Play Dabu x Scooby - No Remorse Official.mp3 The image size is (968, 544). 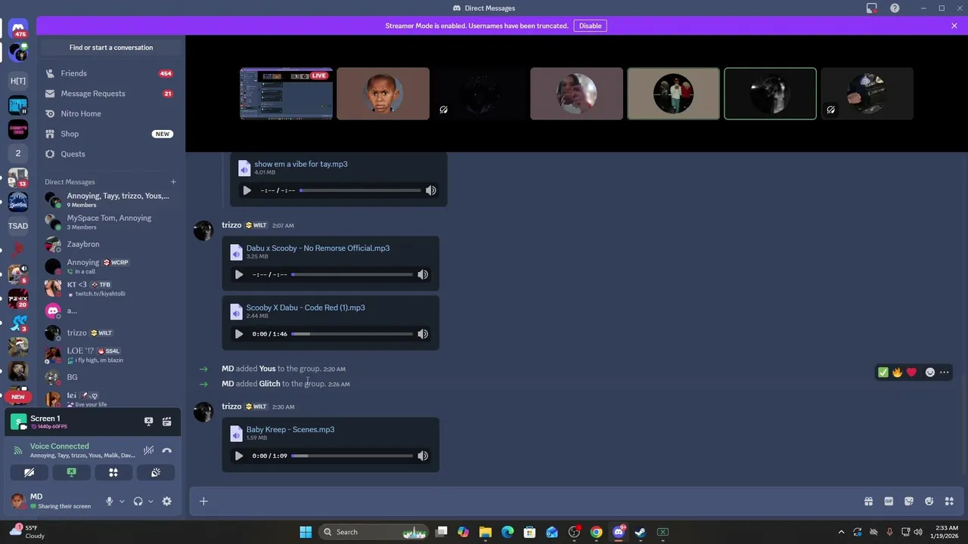(239, 274)
